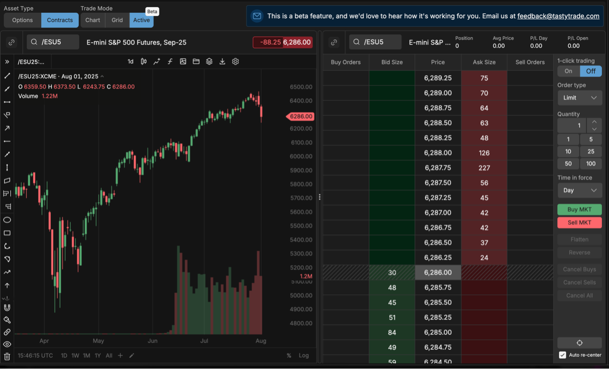Select the trend line drawing tool
Image resolution: width=609 pixels, height=370 pixels.
7,76
